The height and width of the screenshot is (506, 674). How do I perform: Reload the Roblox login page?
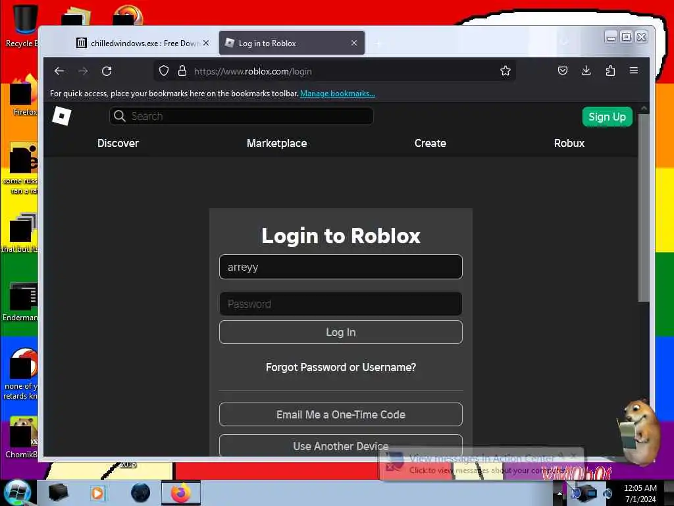coord(107,71)
